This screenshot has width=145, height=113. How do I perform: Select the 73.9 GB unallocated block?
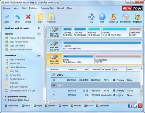coord(118,59)
